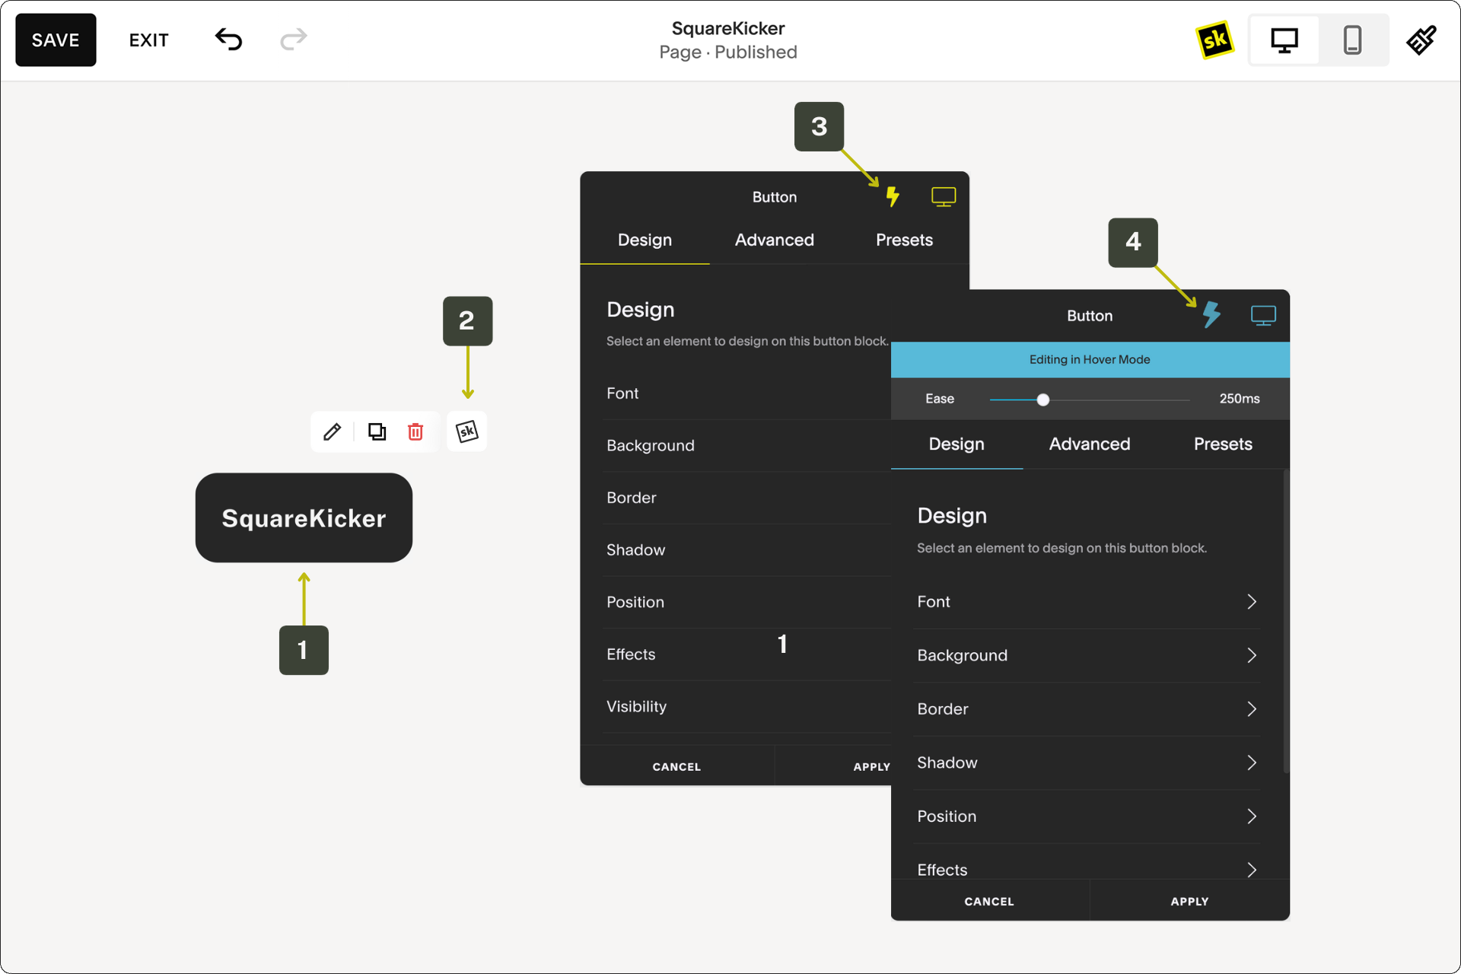Image resolution: width=1461 pixels, height=974 pixels.
Task: Expand Background options in hover panel
Action: tap(1251, 655)
